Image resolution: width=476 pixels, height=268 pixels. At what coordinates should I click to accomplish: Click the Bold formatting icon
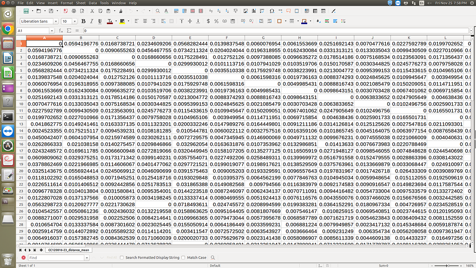coord(84,21)
